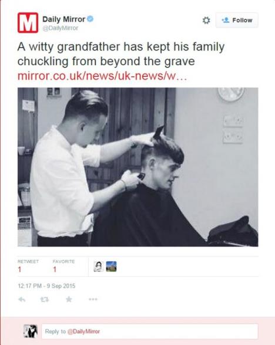
Task: Click the Reply to @DailyMirror field
Action: [x=150, y=331]
